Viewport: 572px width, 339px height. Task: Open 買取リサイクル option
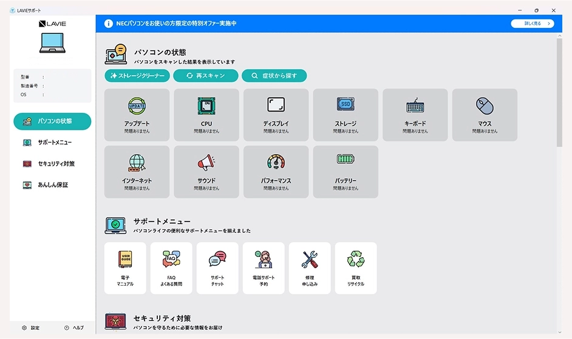coord(356,268)
